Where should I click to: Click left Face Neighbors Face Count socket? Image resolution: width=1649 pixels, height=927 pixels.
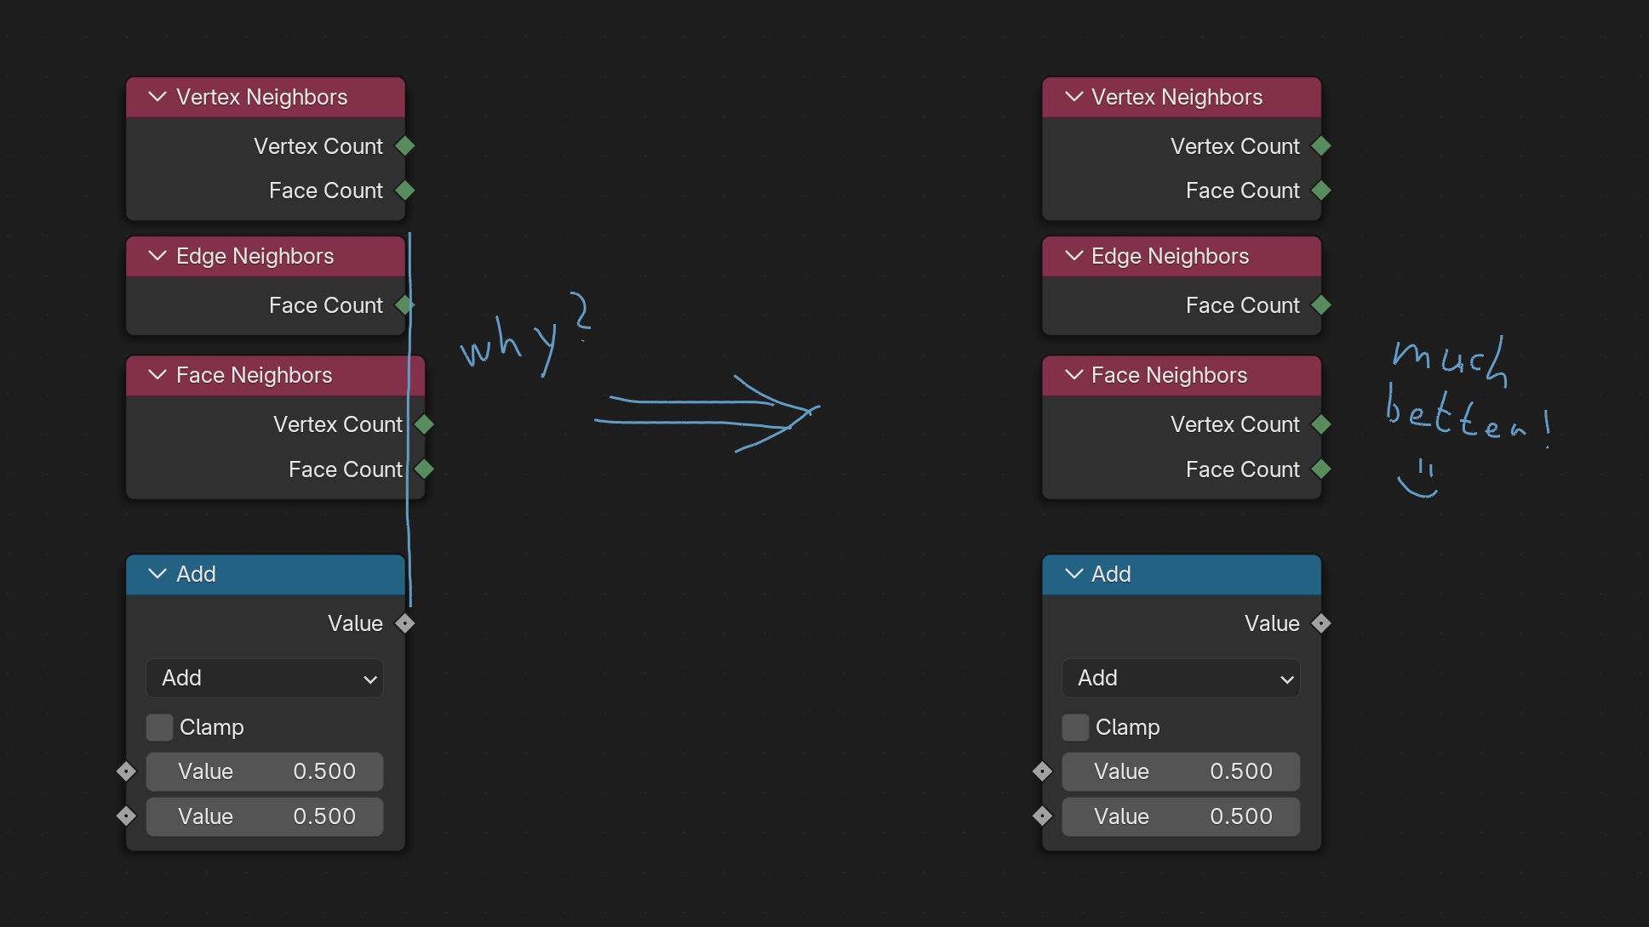[425, 469]
